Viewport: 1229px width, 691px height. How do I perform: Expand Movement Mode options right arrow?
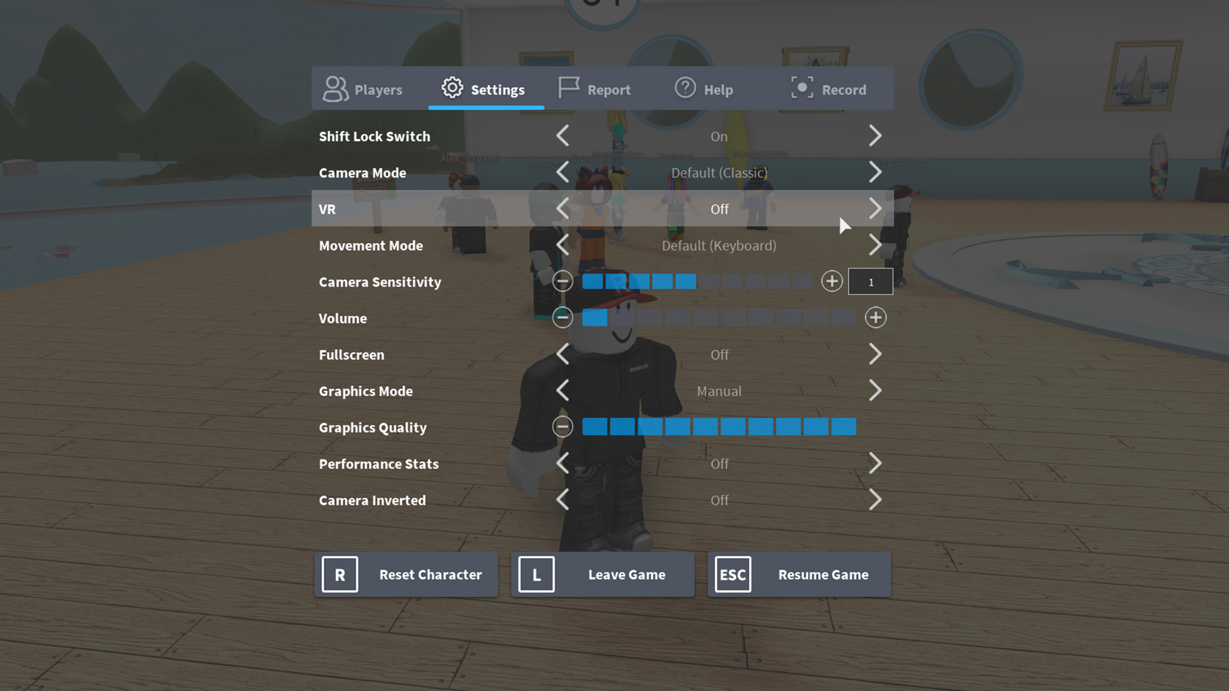click(x=875, y=244)
